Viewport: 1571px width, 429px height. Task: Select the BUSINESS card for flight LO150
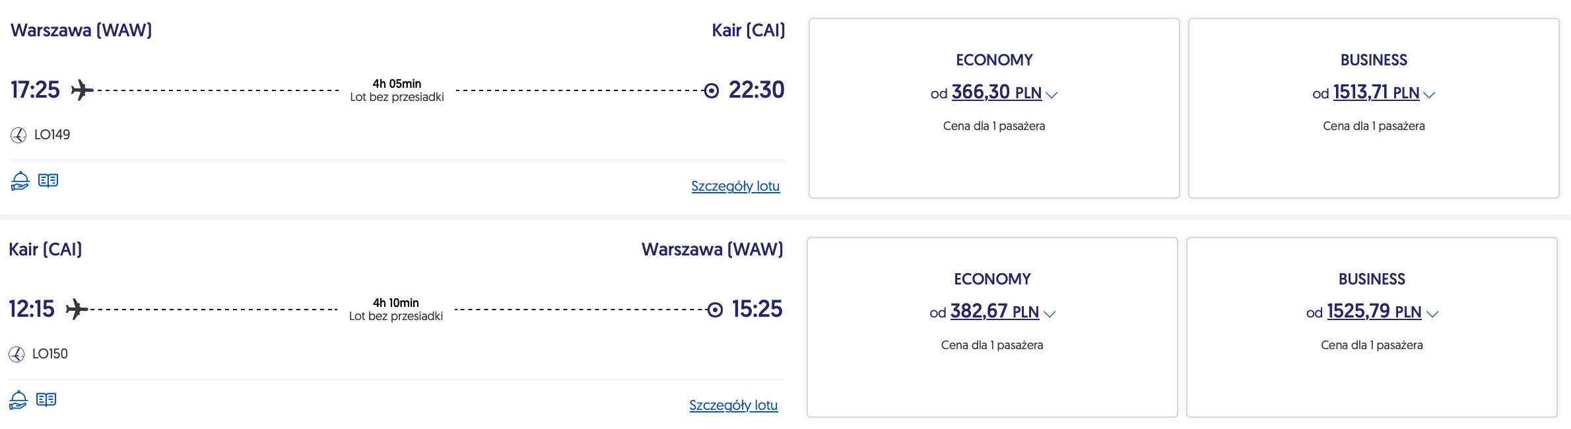[x=1372, y=327]
